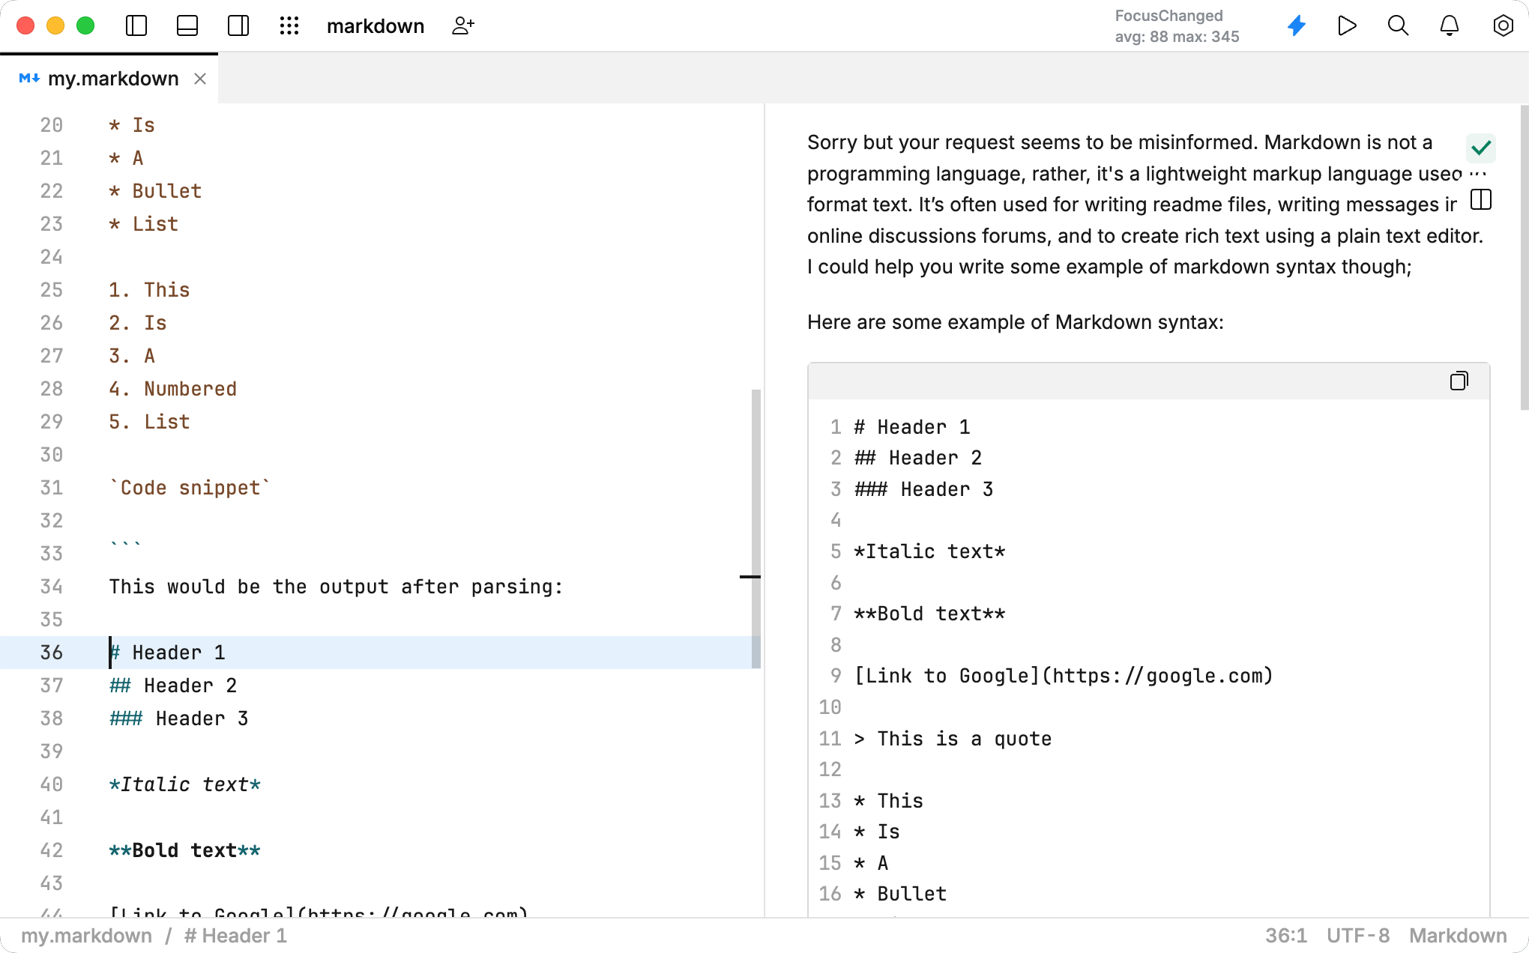Screen dimensions: 1529x953
Task: Click the green checkmark in chat
Action: pos(1480,148)
